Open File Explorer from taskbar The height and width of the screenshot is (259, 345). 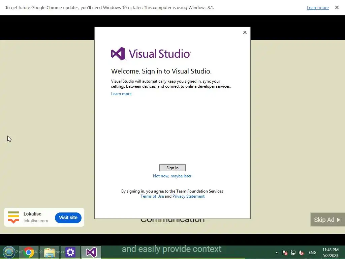(x=50, y=252)
